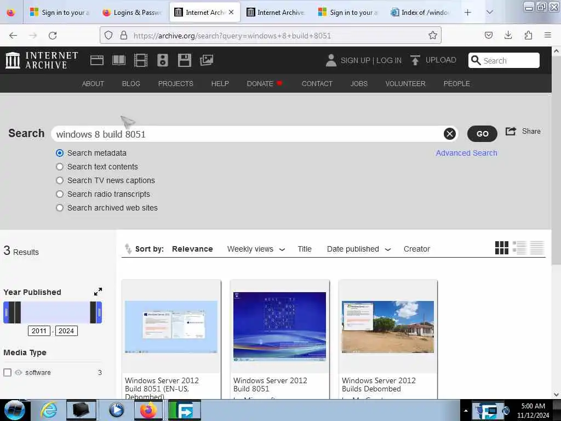This screenshot has height=421, width=561.
Task: Click the user avatar icon
Action: click(331, 60)
